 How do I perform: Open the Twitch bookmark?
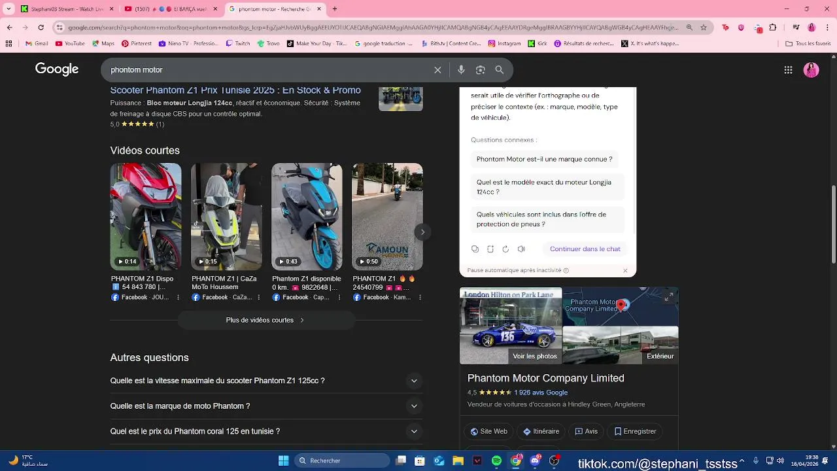(x=238, y=44)
